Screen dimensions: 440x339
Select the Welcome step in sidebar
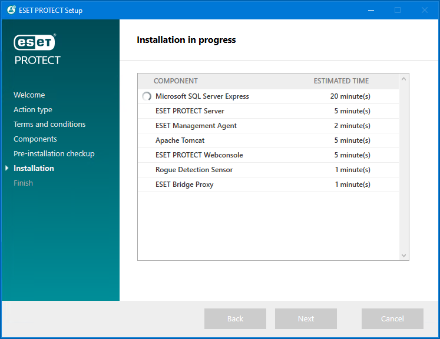[29, 95]
